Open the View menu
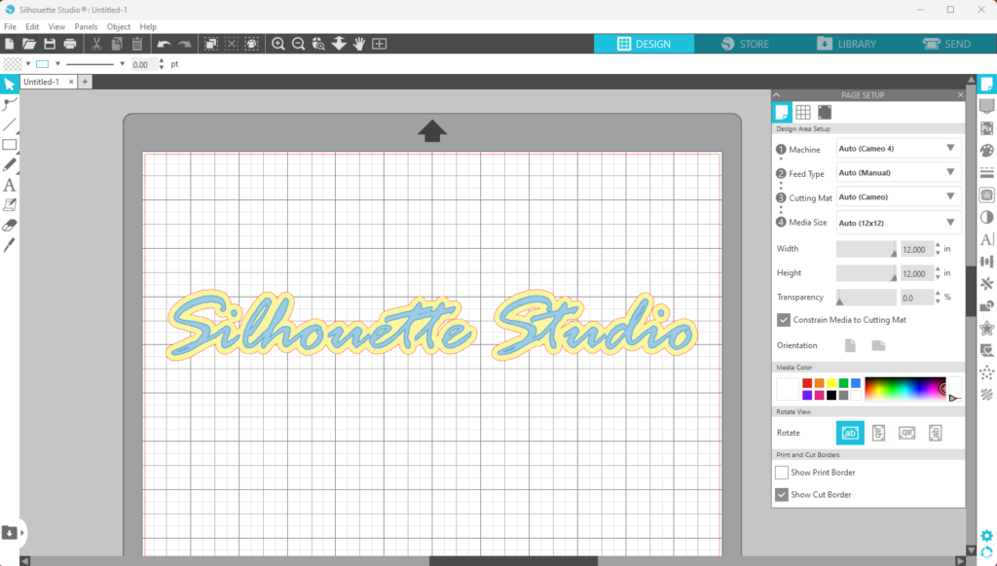 (x=56, y=26)
